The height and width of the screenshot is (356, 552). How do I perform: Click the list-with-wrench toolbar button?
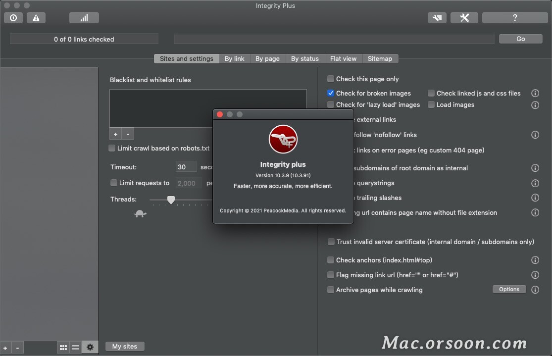437,18
